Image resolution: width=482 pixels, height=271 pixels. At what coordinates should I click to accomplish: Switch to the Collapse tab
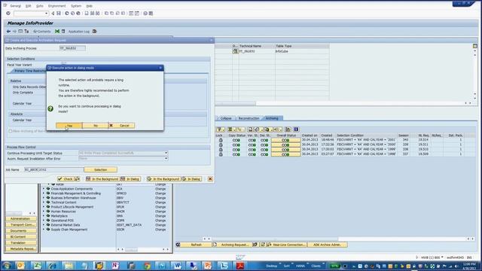pos(226,118)
